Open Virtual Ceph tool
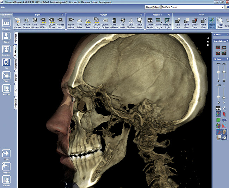 click(x=140, y=23)
